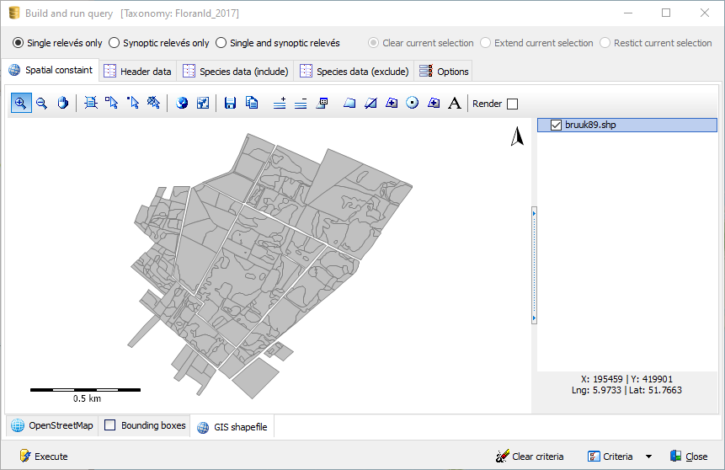Click the copy map icon

click(x=251, y=103)
